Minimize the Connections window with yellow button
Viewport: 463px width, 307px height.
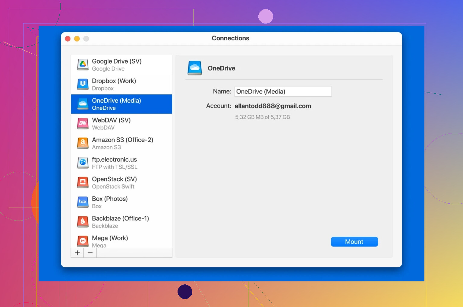click(x=77, y=39)
